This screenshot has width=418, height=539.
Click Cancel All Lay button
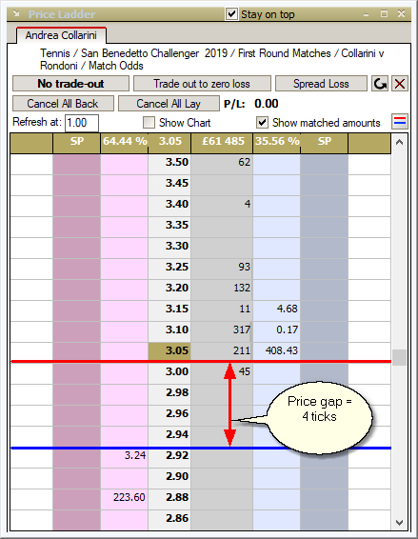[x=169, y=104]
